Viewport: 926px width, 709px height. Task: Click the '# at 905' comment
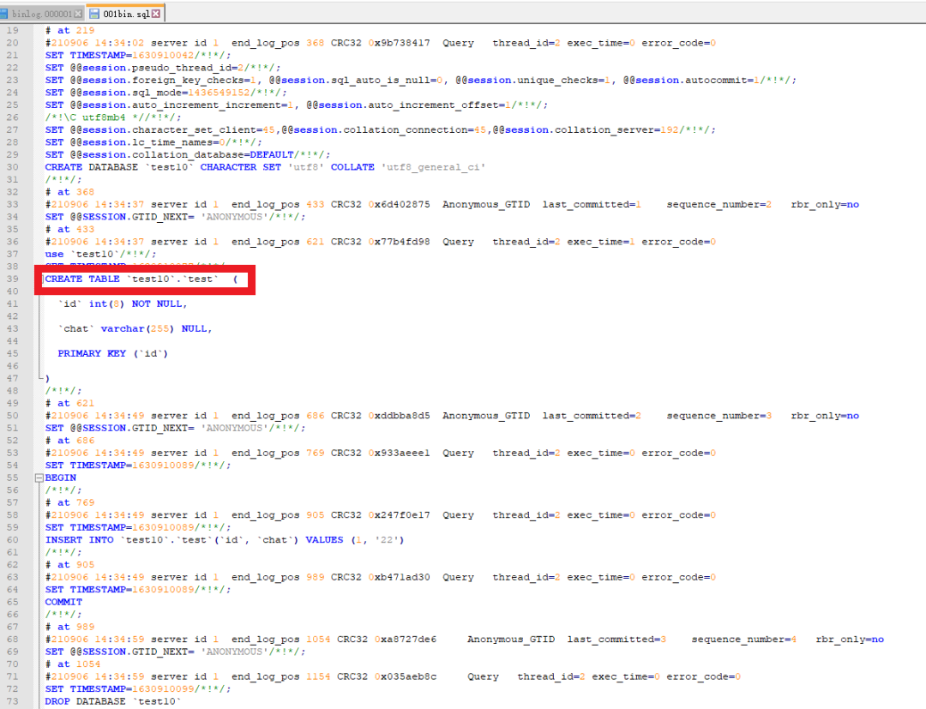coord(69,564)
